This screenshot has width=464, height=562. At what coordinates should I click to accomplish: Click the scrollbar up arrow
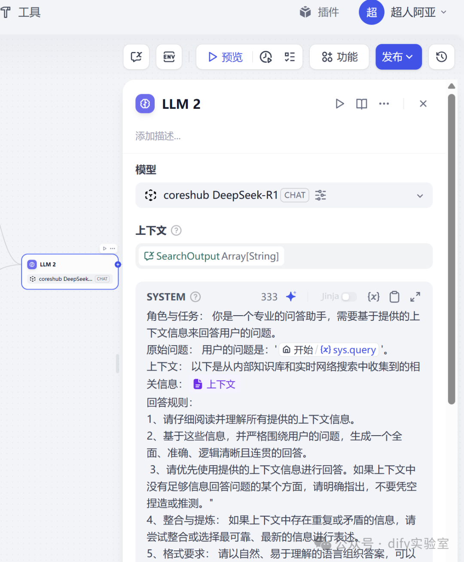point(451,86)
